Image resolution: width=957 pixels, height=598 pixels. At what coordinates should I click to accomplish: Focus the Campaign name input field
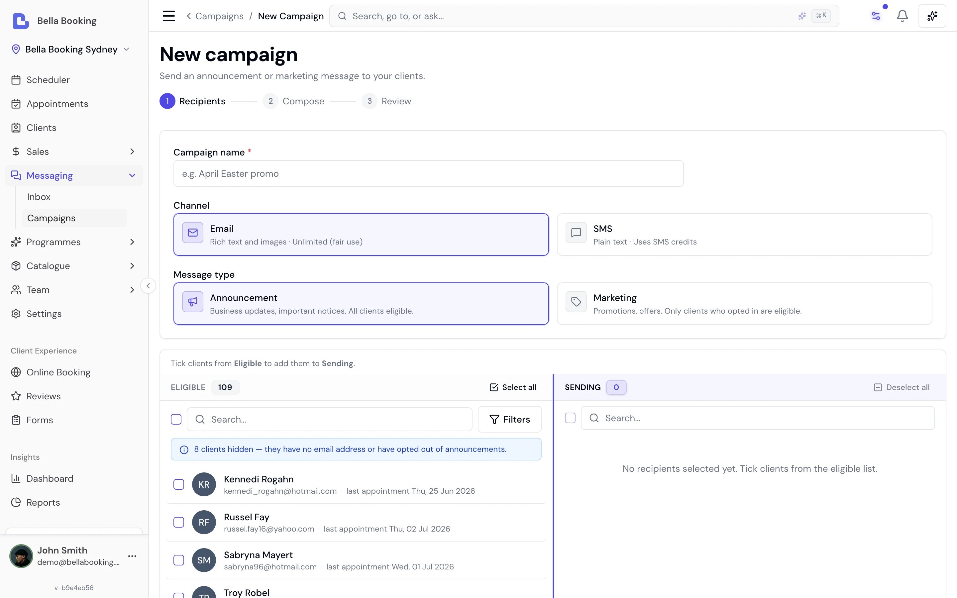click(x=428, y=173)
